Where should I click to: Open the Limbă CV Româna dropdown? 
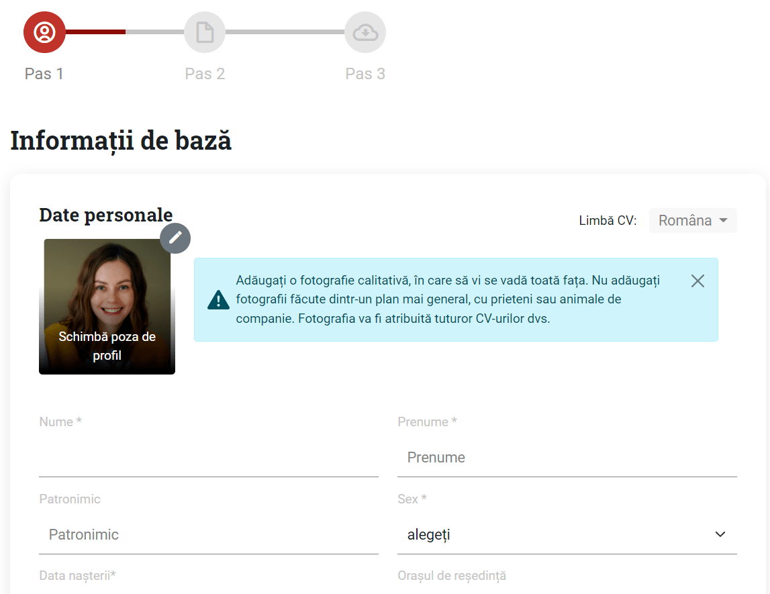[x=692, y=220]
